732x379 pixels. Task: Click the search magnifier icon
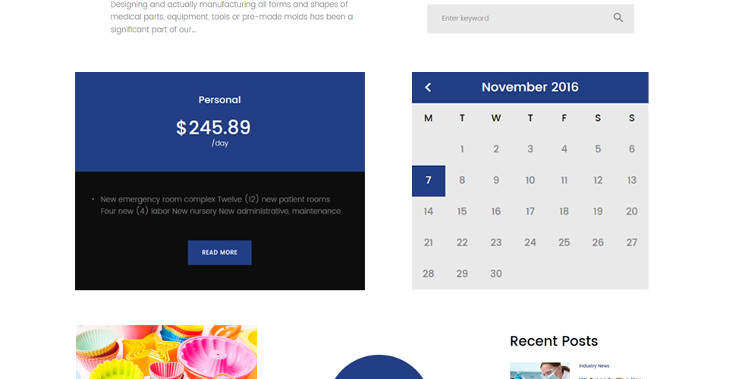click(x=618, y=17)
